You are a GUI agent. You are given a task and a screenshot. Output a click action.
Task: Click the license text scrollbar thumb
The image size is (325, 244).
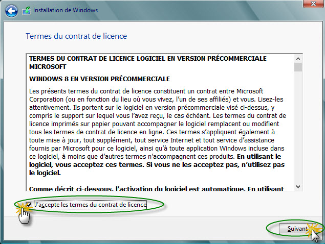[298, 67]
